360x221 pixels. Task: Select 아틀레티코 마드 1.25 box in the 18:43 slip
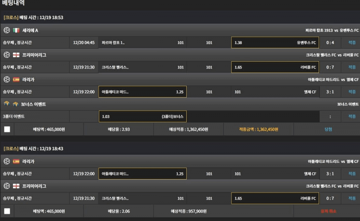click(143, 174)
